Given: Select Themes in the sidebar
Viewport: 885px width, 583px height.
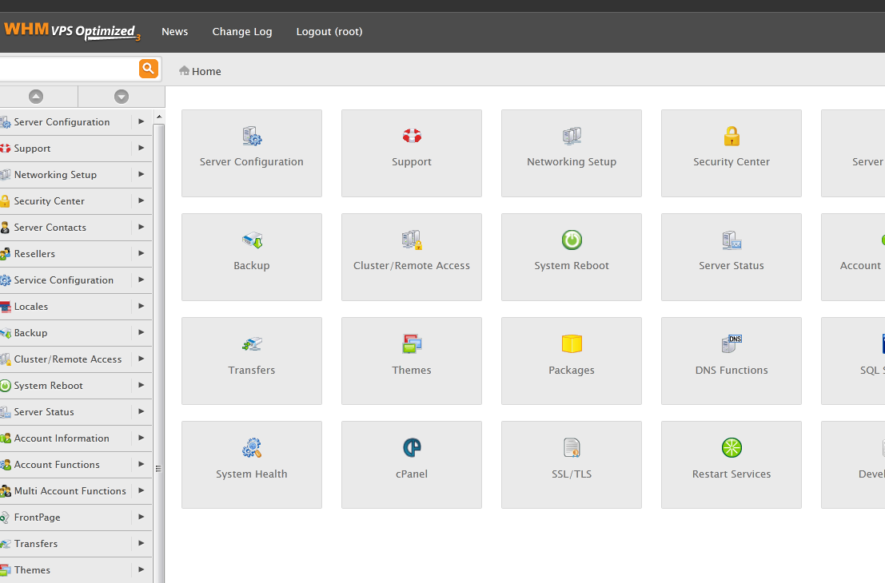Looking at the screenshot, I should (x=32, y=570).
